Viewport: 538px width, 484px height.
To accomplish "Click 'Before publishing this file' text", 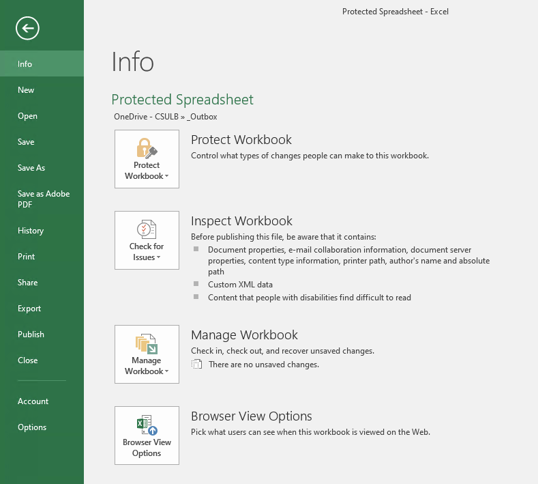I will click(x=284, y=237).
